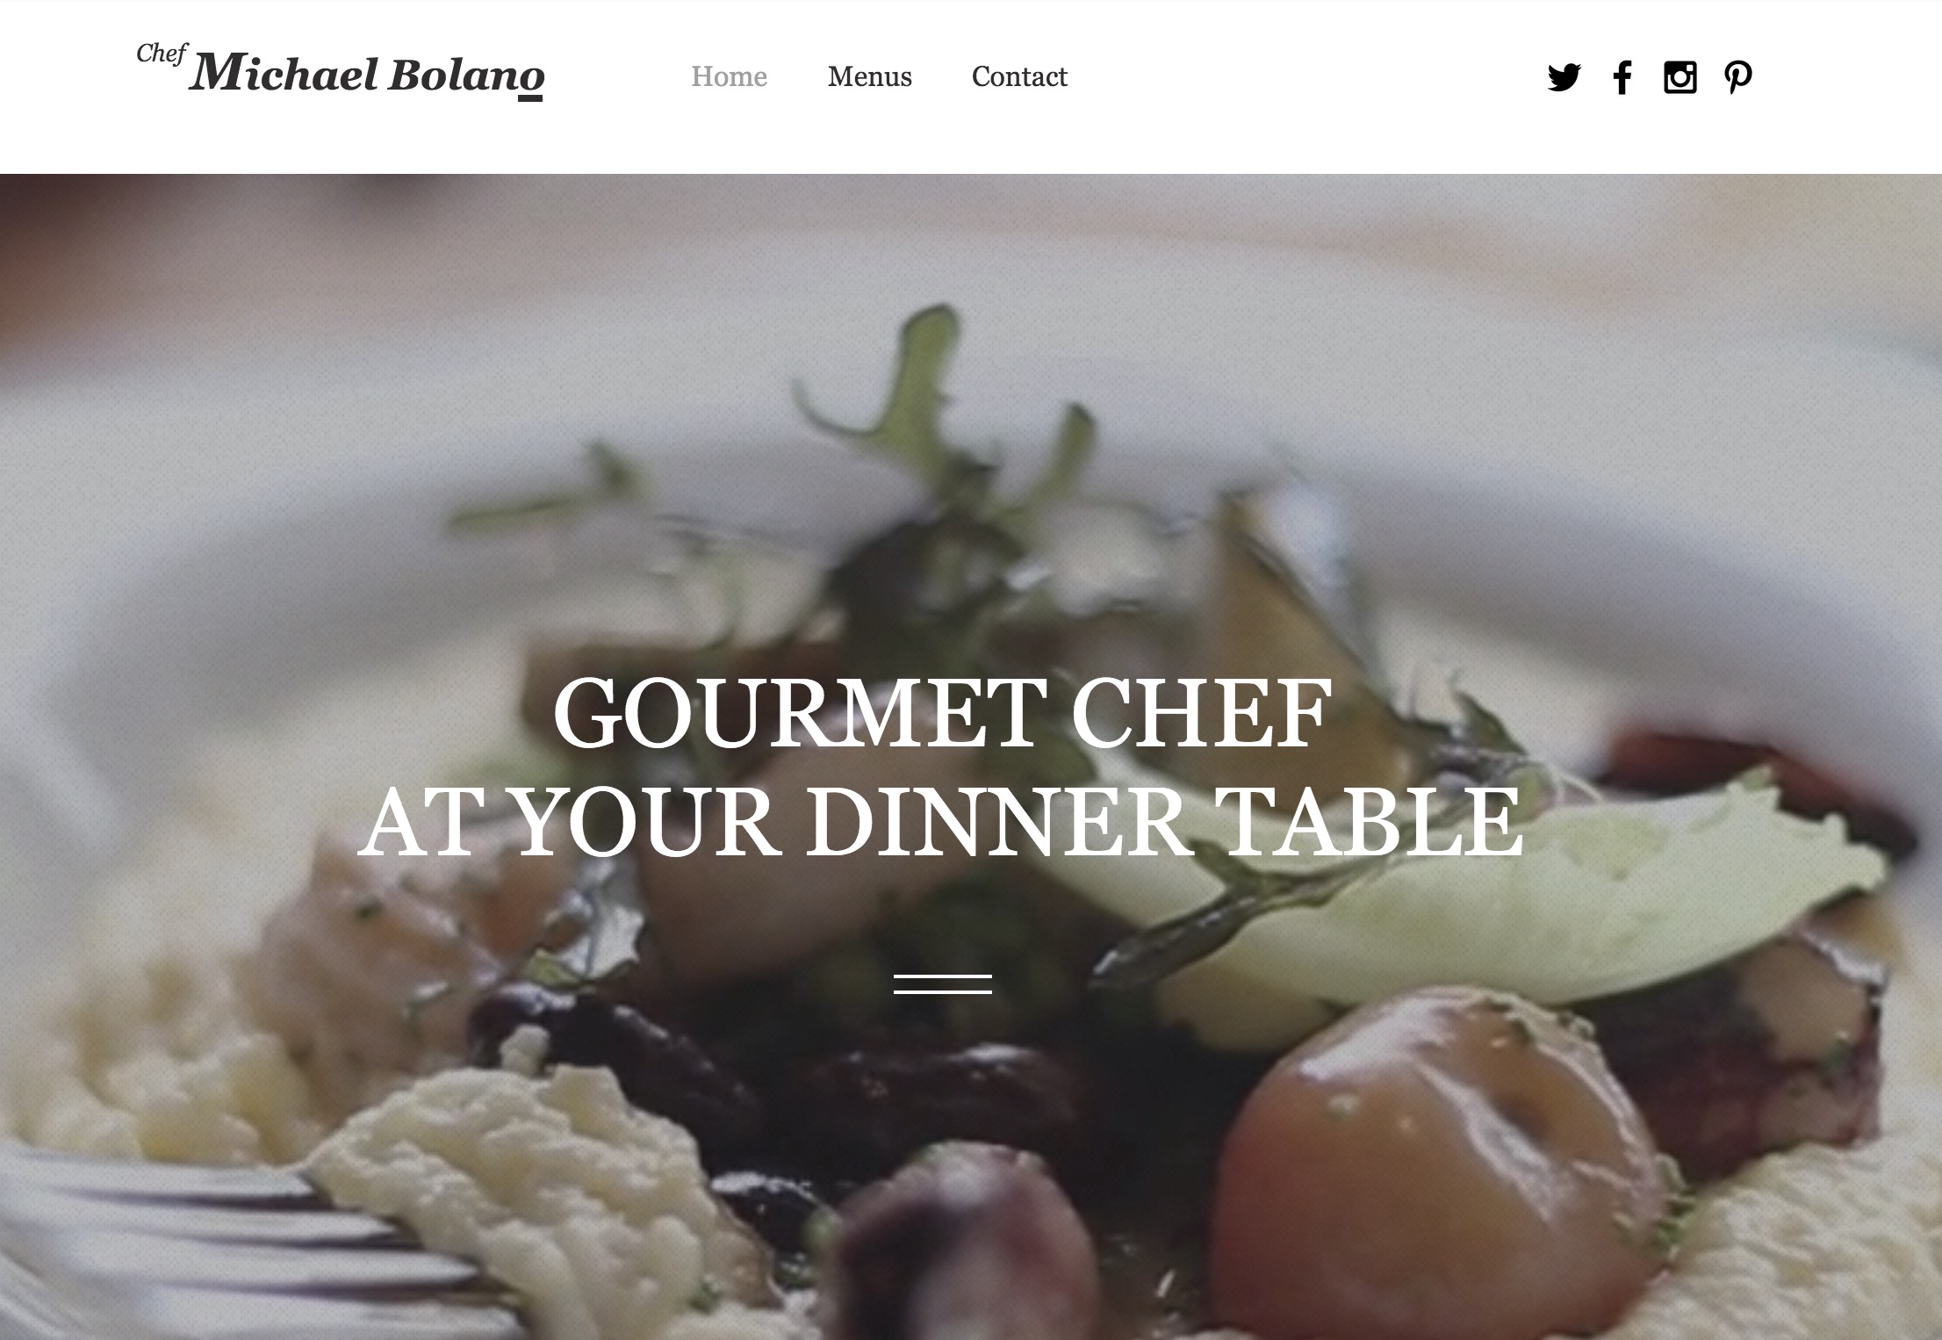Viewport: 1942px width, 1340px height.
Task: Open the Pinterest icon link
Action: (1738, 77)
